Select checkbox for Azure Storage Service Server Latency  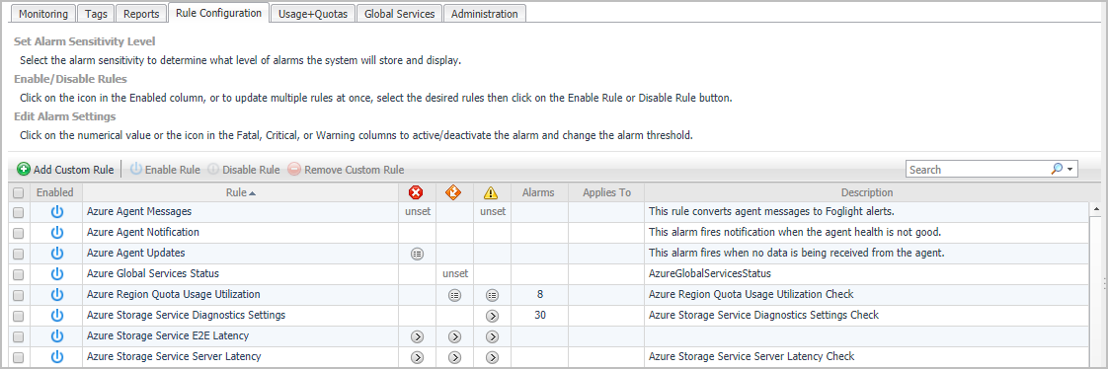(19, 357)
